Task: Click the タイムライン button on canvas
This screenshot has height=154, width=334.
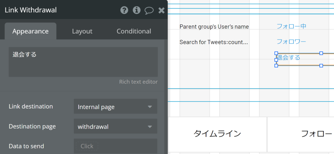Action: point(217,134)
